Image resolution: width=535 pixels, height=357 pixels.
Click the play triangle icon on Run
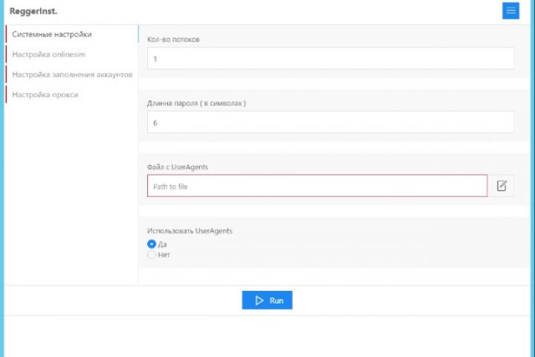coord(259,300)
